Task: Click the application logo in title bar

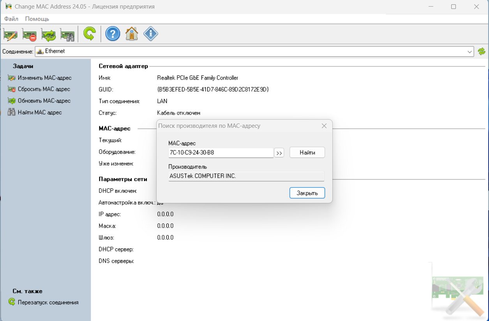Action: pos(8,7)
